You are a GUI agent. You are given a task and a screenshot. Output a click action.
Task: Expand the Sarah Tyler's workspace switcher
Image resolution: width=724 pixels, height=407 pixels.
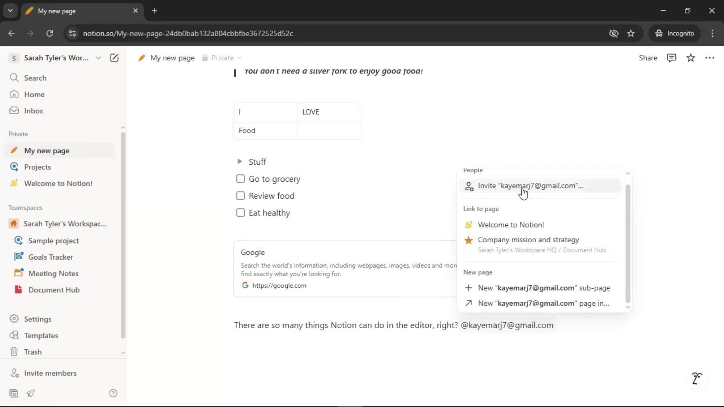[55, 58]
